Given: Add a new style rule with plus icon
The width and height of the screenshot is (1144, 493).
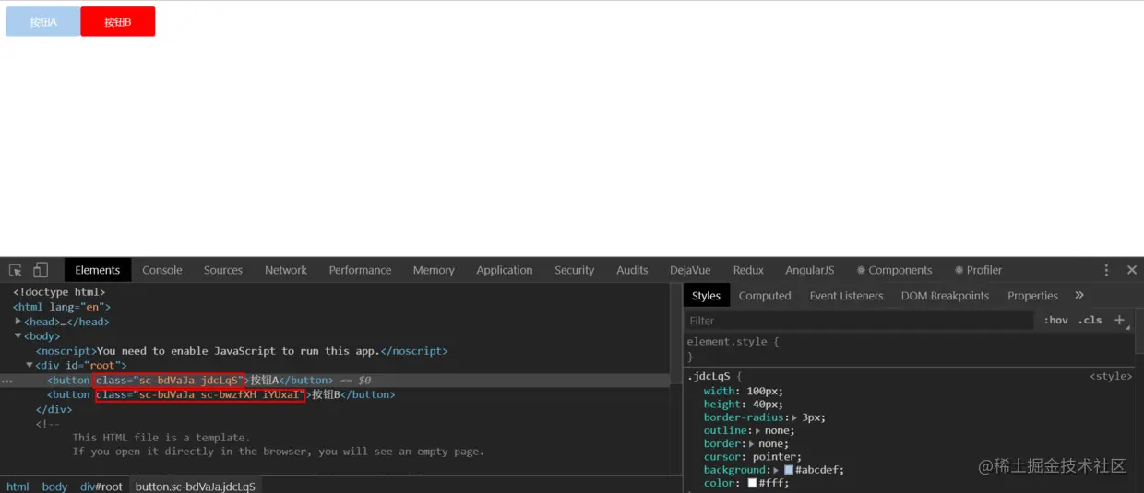Looking at the screenshot, I should point(1119,320).
